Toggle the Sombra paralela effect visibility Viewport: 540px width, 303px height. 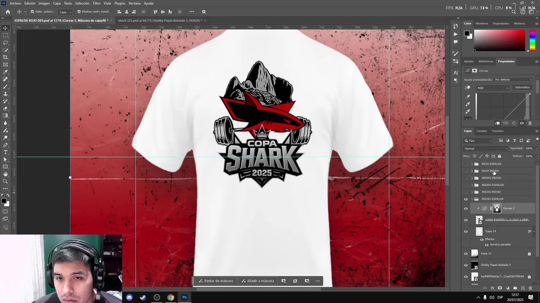(486, 245)
